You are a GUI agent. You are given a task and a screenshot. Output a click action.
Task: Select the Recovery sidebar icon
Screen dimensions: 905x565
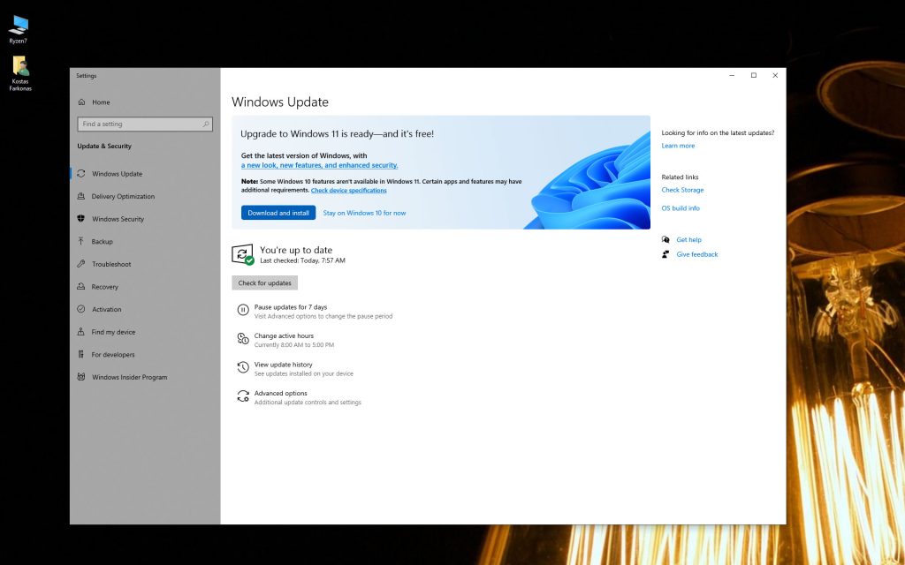pyautogui.click(x=80, y=286)
